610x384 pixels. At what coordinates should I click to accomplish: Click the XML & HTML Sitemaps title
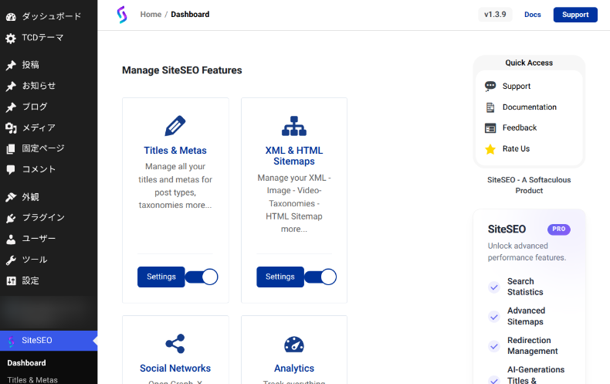pyautogui.click(x=294, y=156)
